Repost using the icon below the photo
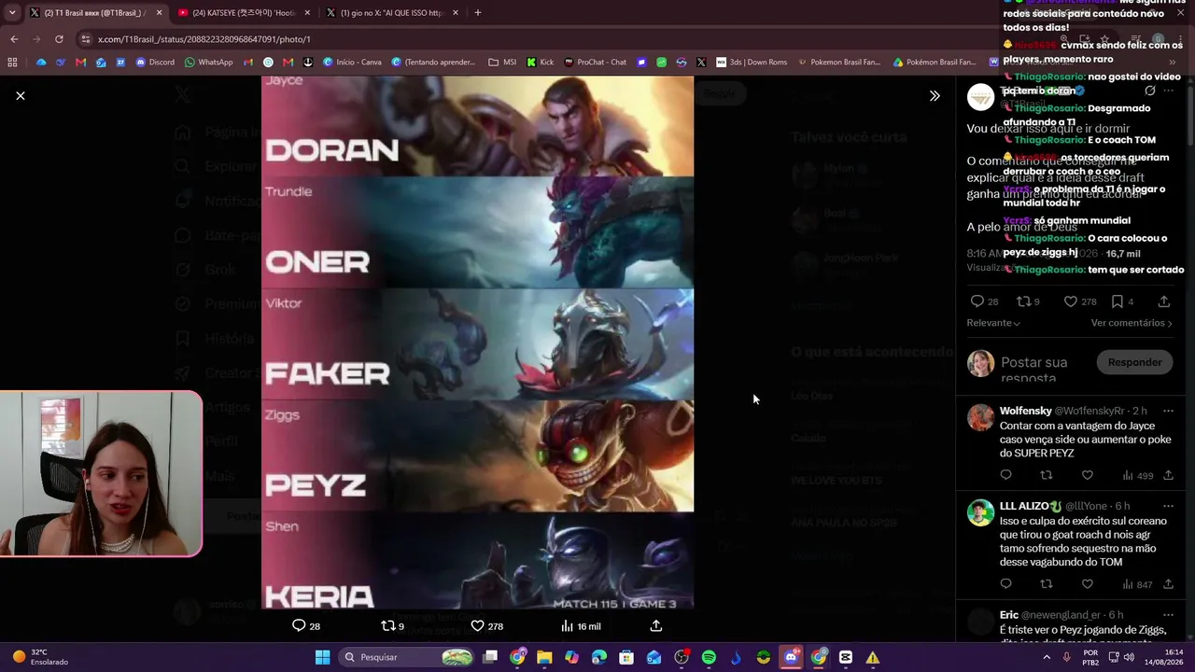 (x=388, y=625)
